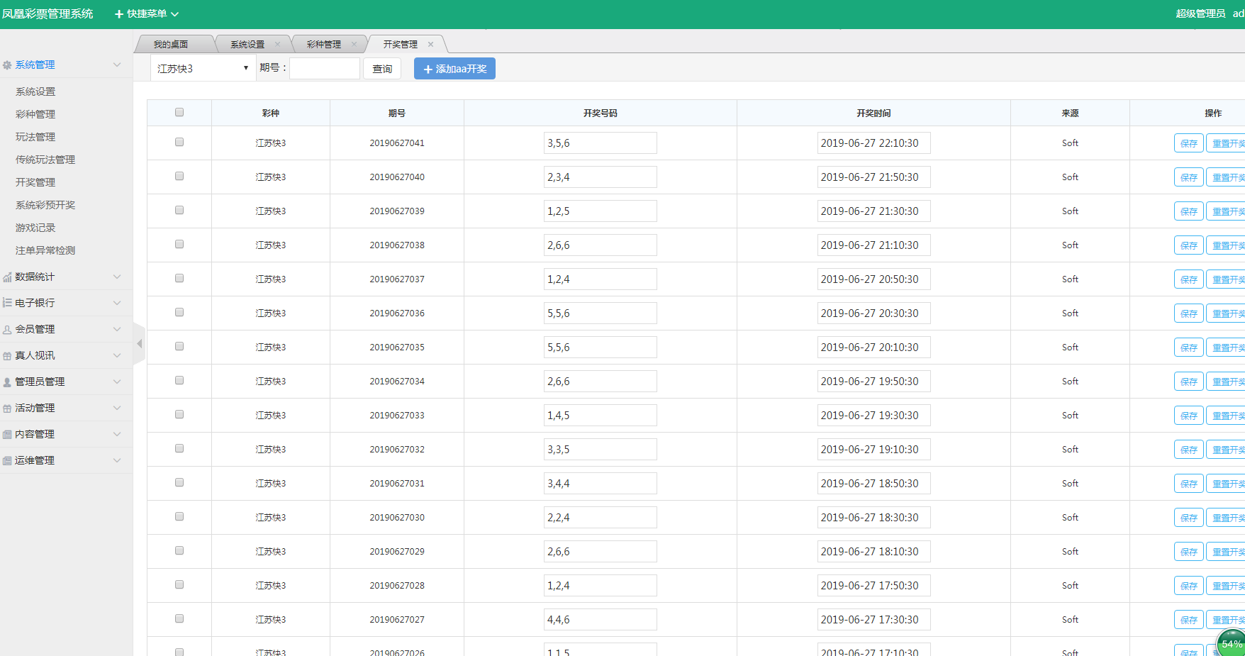1245x656 pixels.
Task: Click the bar chart icon for 数据统计
Action: [x=7, y=277]
